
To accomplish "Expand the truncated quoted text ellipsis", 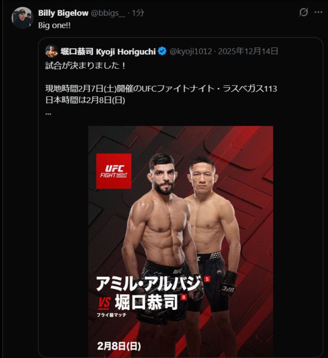I will coord(48,113).
